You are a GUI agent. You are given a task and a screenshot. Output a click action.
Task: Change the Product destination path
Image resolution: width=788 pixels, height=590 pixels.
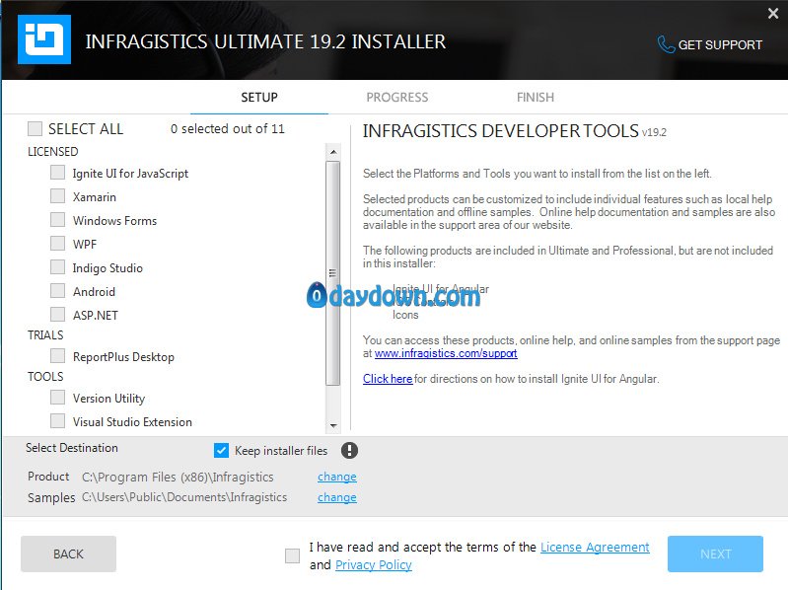click(x=336, y=477)
